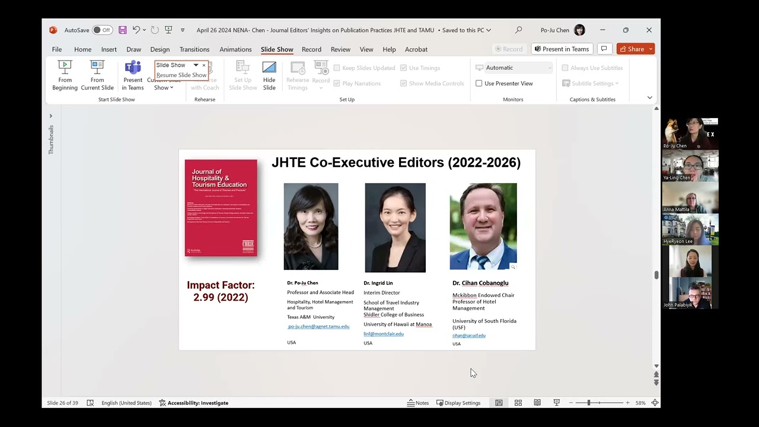Switch to the Animations tab

pyautogui.click(x=235, y=49)
